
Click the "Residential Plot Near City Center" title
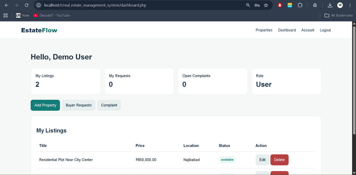point(66,160)
